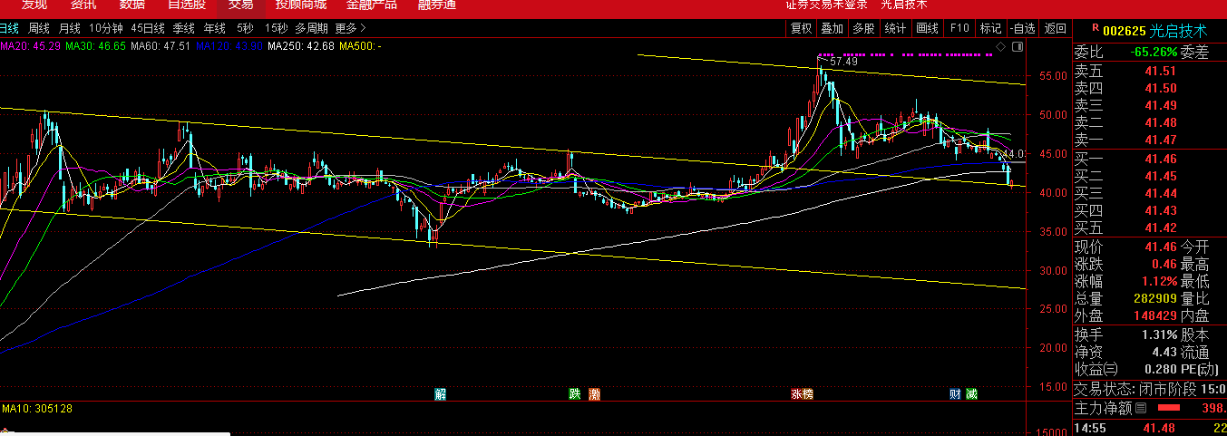Image resolution: width=1227 pixels, height=436 pixels.
Task: Open the 资讯 top menu
Action: coord(83,5)
